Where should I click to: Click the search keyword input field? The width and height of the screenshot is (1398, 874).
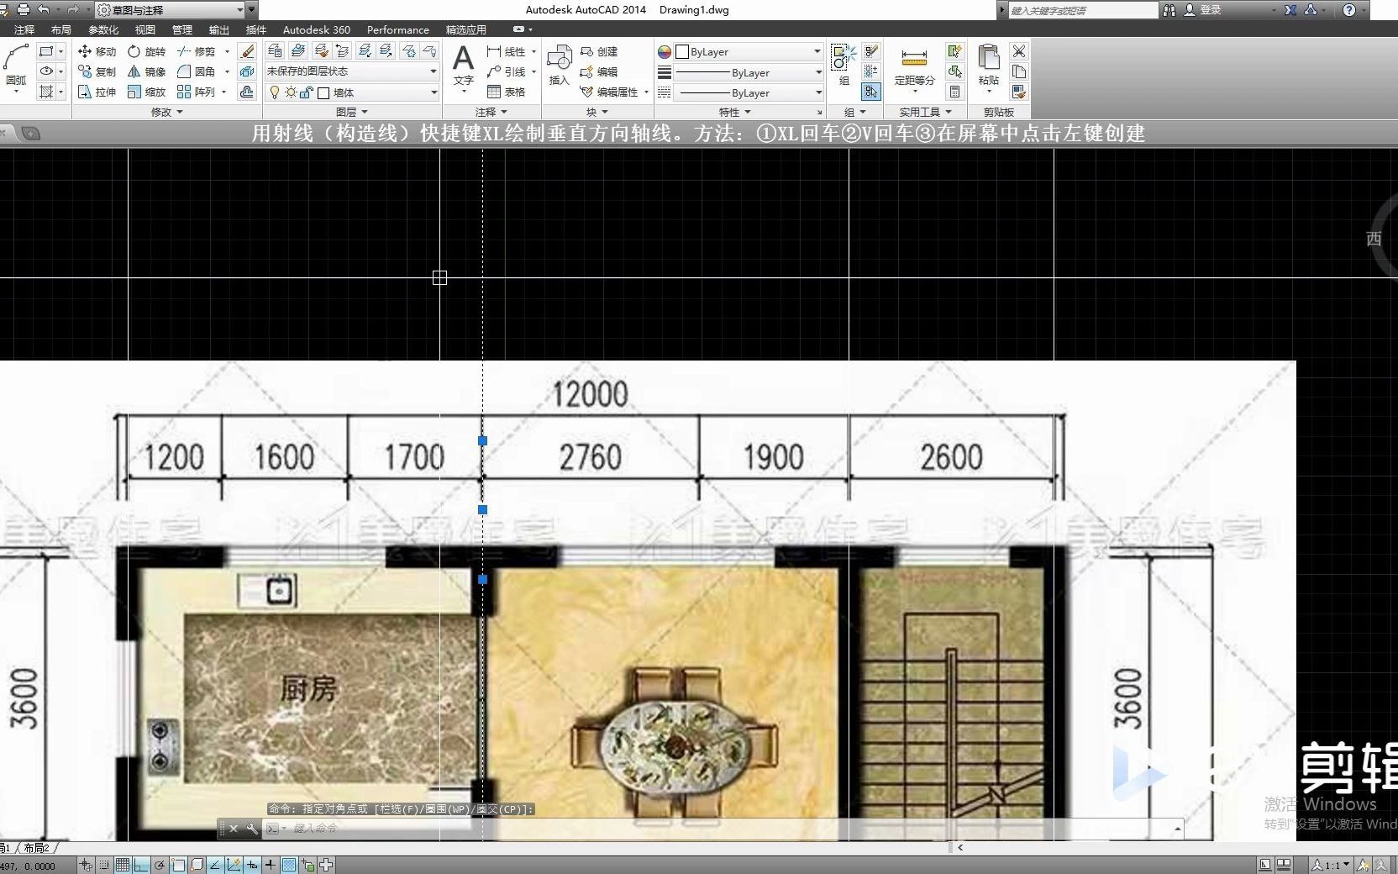point(1083,10)
